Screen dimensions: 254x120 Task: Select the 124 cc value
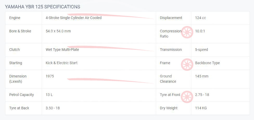point(200,18)
